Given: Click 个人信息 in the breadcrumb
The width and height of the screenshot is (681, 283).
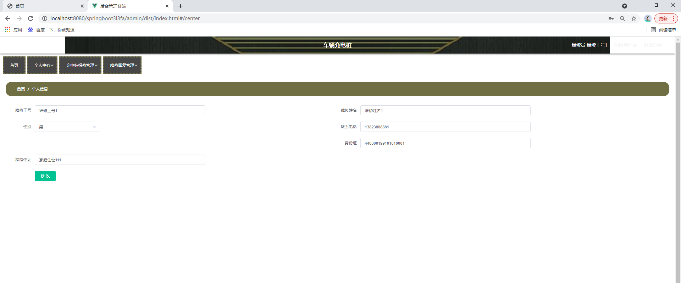Looking at the screenshot, I should click(x=40, y=89).
